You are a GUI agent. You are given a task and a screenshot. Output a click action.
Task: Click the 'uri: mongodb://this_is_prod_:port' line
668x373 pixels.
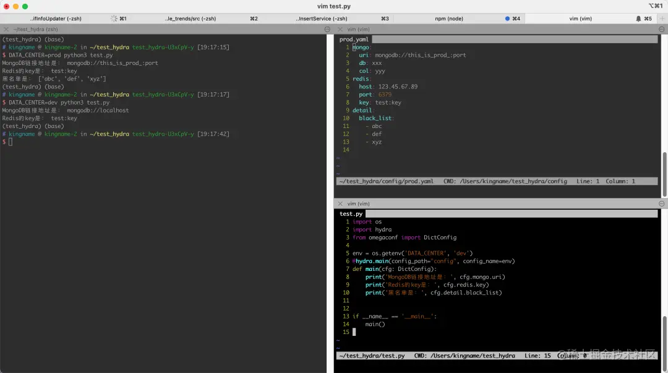412,55
